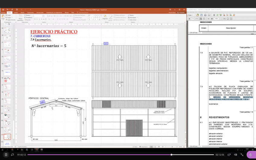The image size is (256, 160).
Task: Click the forward skip icon in player
Action: [x=229, y=155]
